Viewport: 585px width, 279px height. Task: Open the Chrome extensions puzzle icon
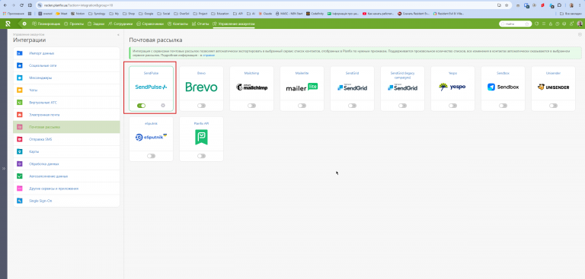pos(560,5)
